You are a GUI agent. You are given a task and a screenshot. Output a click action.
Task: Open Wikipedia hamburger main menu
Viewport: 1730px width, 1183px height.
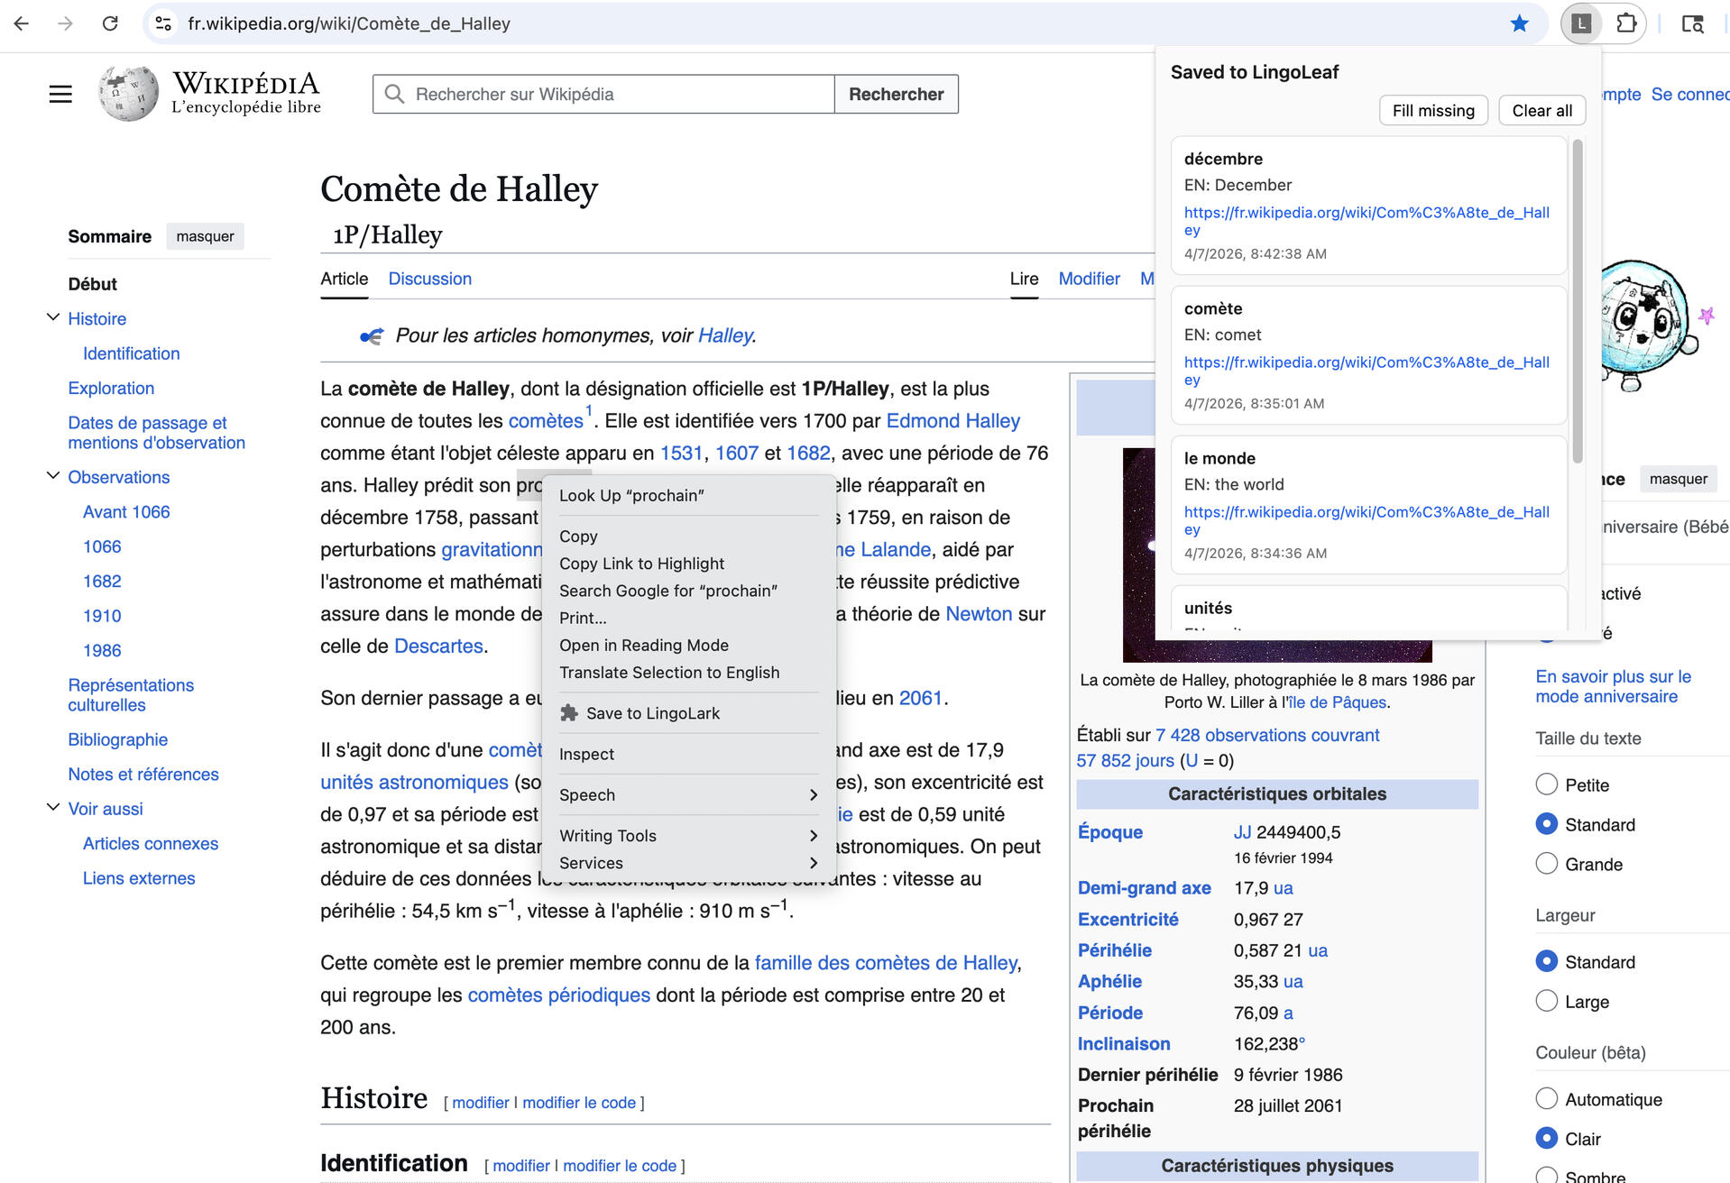tap(60, 94)
